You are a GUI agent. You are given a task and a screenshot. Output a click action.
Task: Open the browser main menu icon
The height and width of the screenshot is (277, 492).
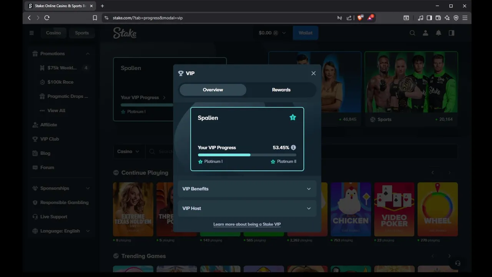465,18
